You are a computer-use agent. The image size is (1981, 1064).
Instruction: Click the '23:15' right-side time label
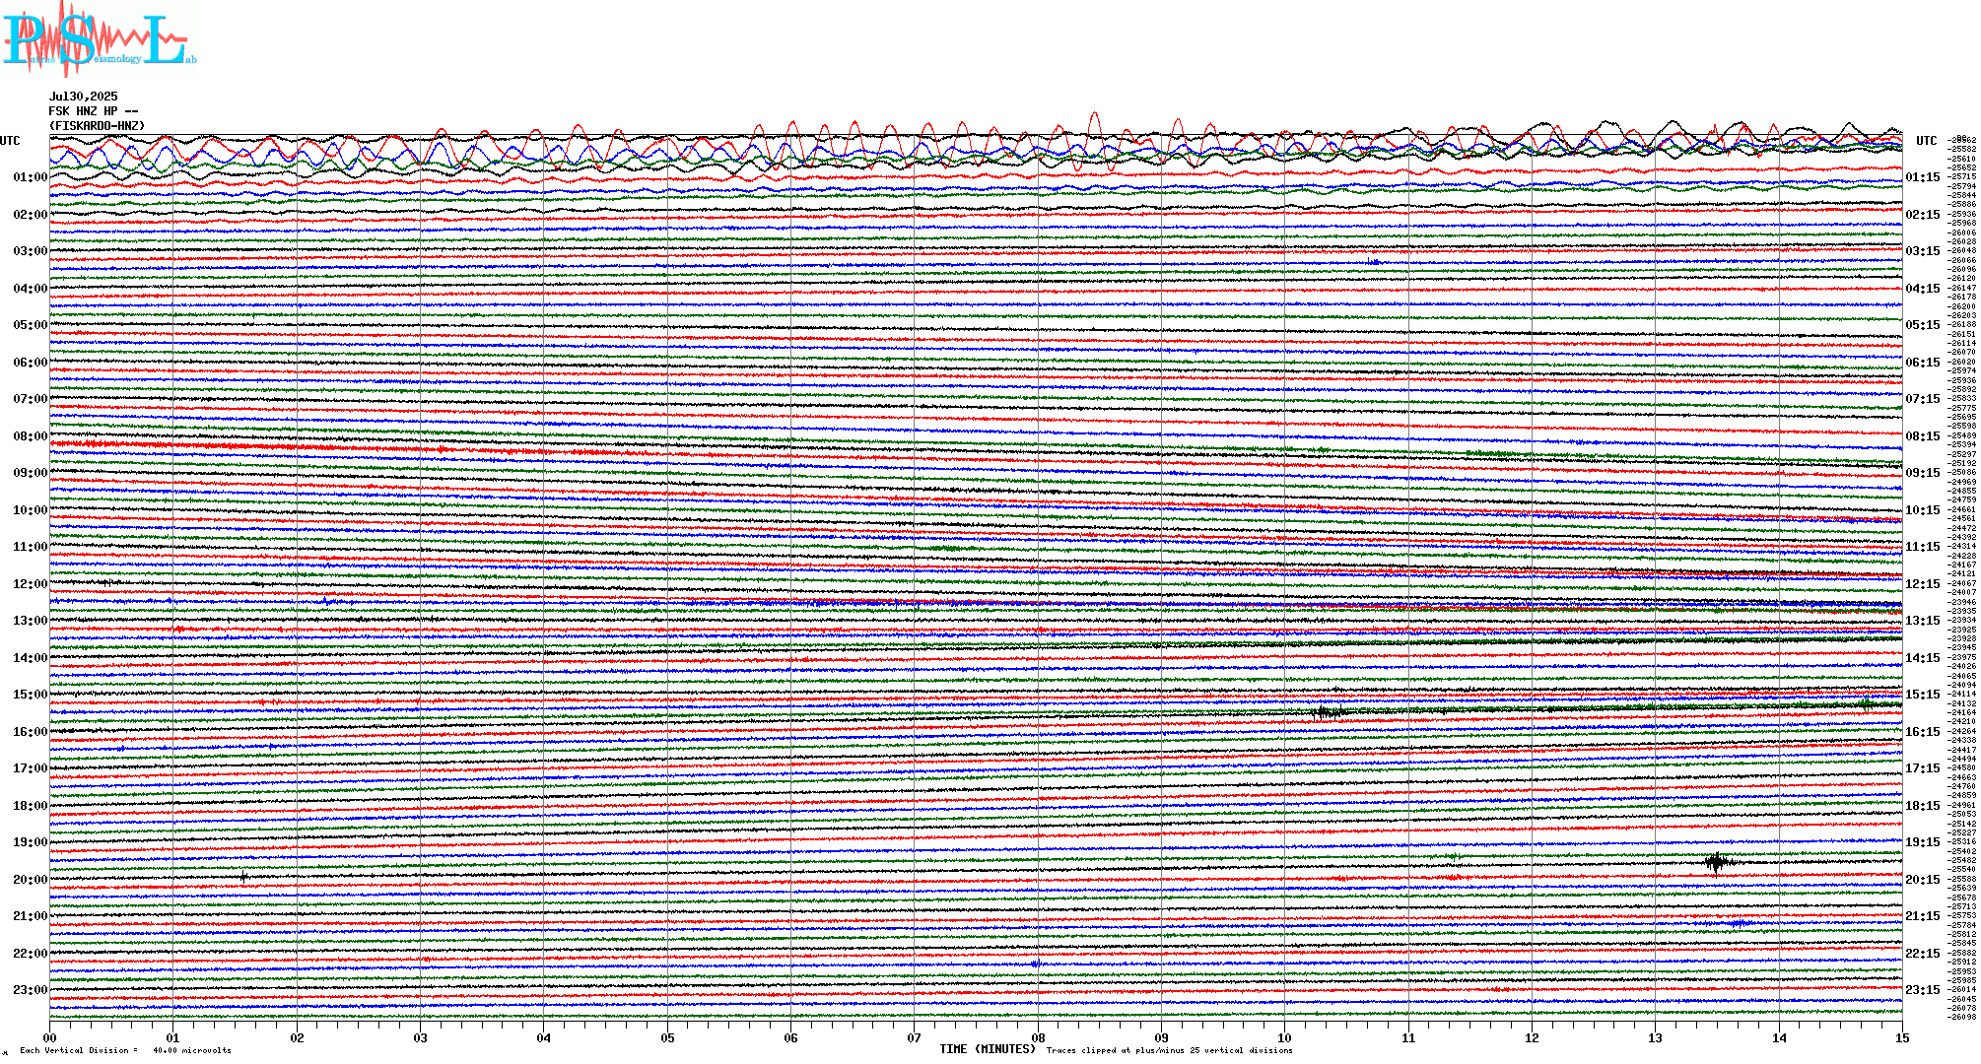click(x=1923, y=990)
